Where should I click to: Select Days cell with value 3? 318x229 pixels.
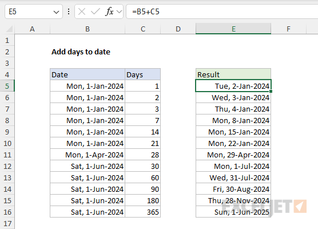pos(143,109)
